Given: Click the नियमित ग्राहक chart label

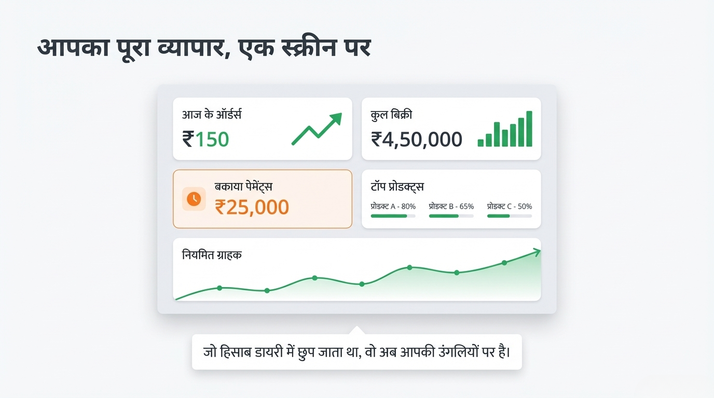Looking at the screenshot, I should [212, 255].
